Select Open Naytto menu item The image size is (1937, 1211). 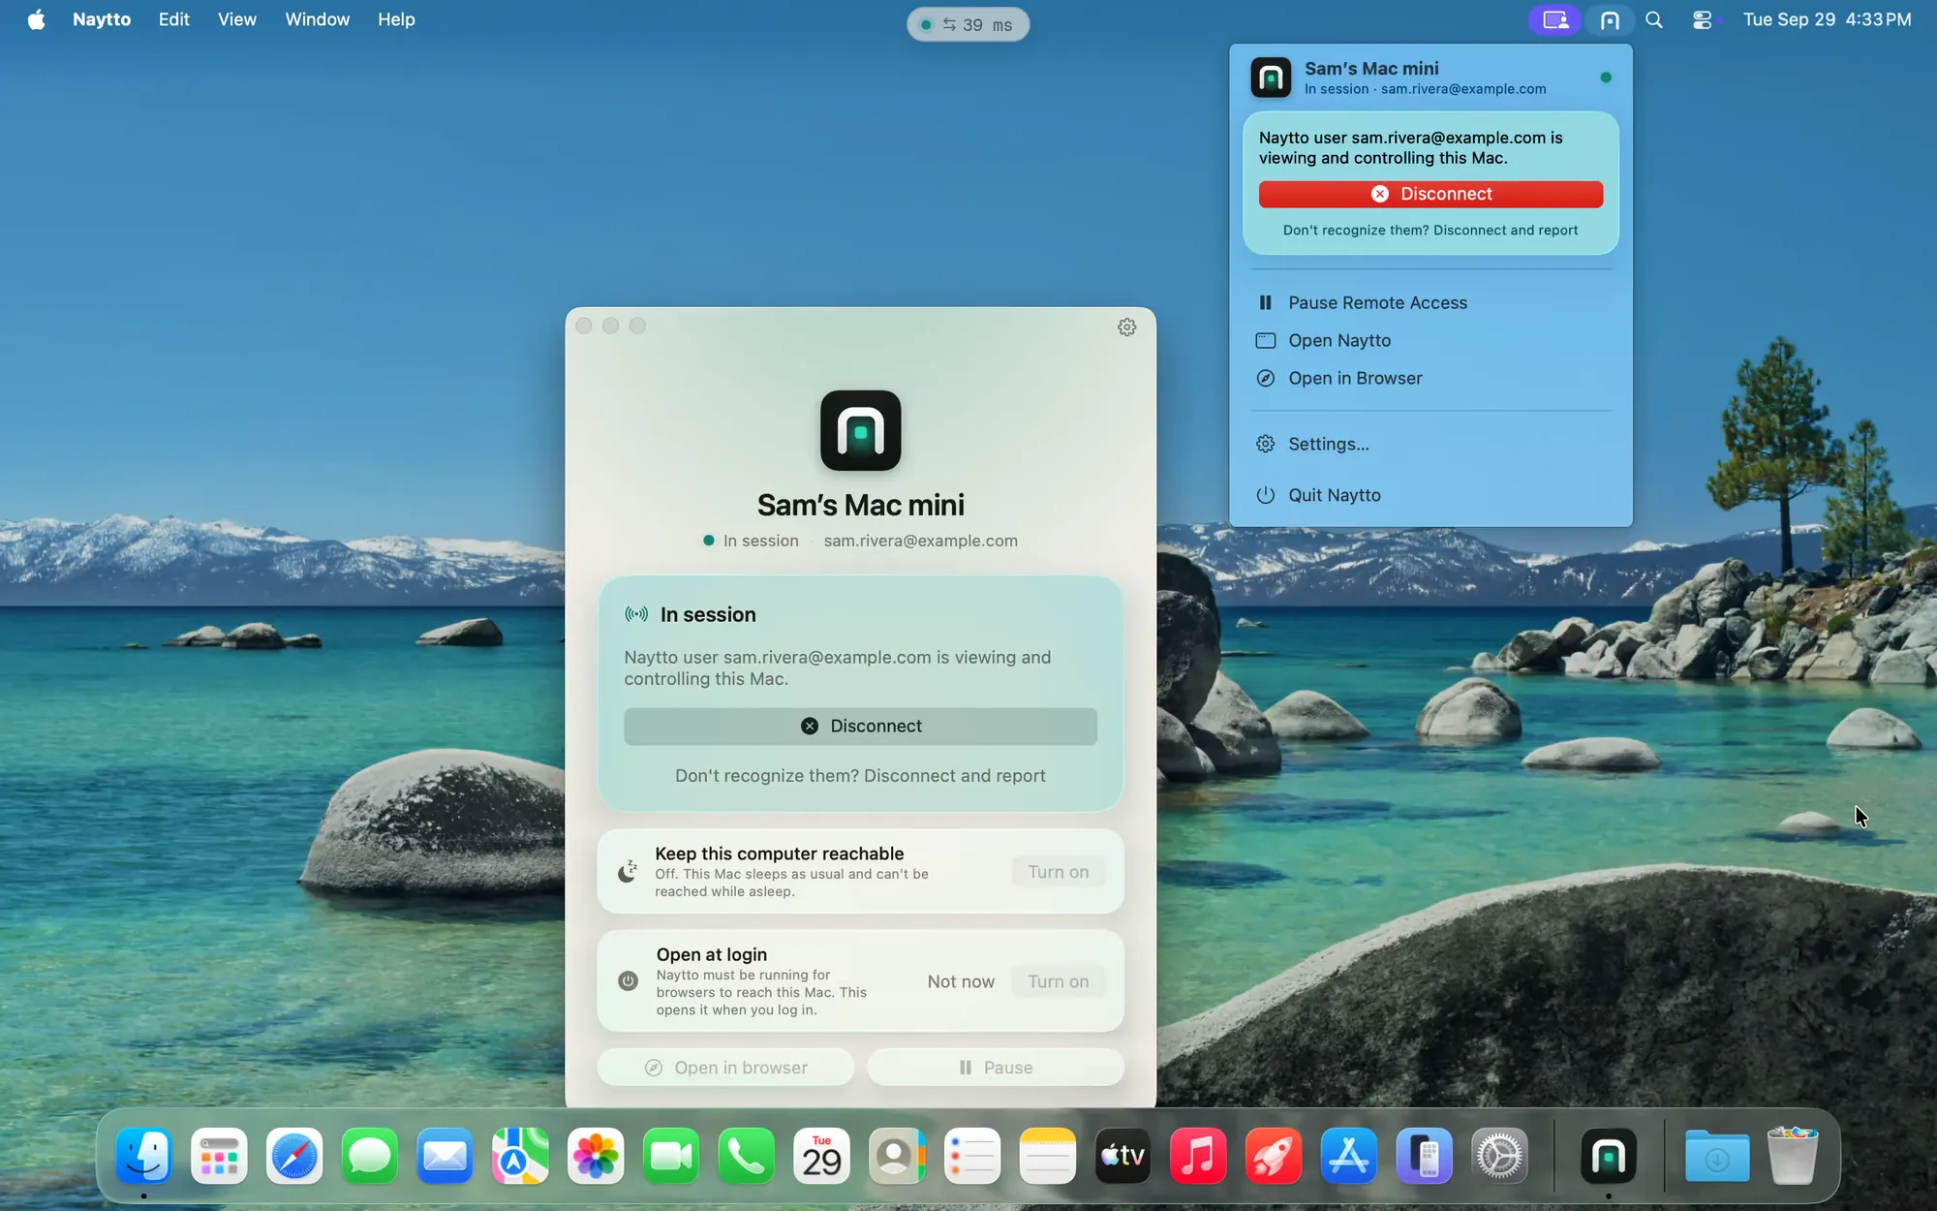coord(1430,341)
